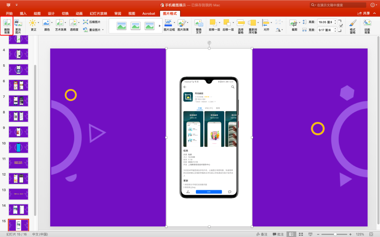Click the 125% zoom level
The width and height of the screenshot is (380, 237).
[360, 234]
